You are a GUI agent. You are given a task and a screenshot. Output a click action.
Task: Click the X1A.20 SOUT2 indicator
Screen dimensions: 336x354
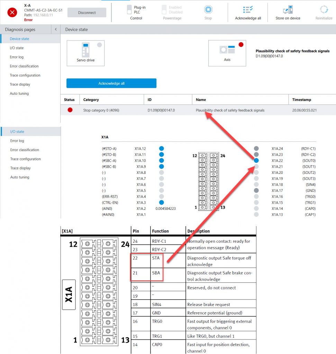[x=256, y=172]
